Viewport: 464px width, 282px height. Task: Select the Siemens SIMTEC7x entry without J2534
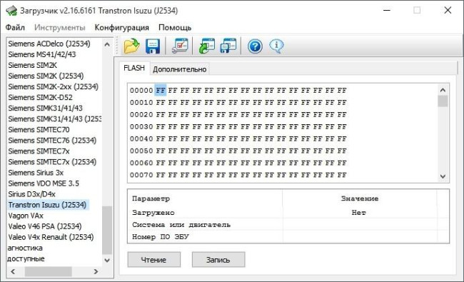click(39, 151)
